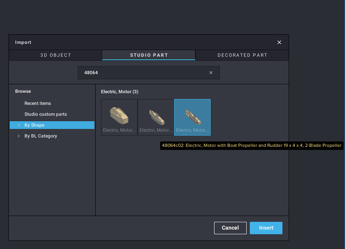Select the middle Electric, Motor part thumbnail

tap(156, 117)
